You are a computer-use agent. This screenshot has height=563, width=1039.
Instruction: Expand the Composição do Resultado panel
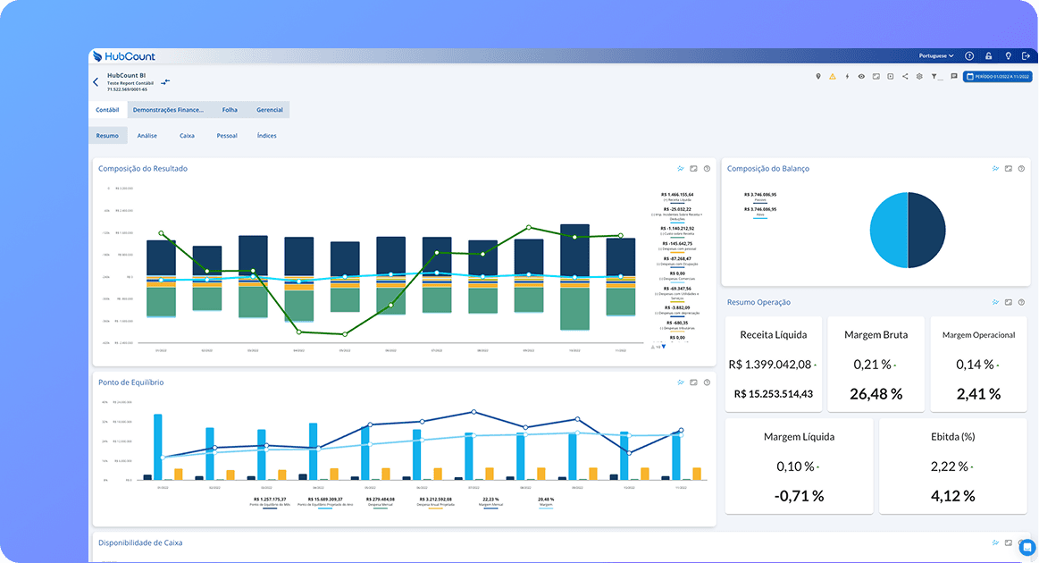point(694,169)
